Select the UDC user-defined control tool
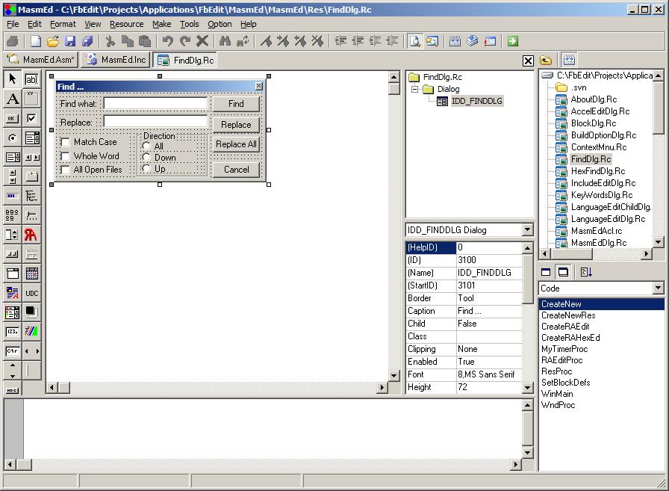This screenshot has height=491, width=669. point(31,293)
